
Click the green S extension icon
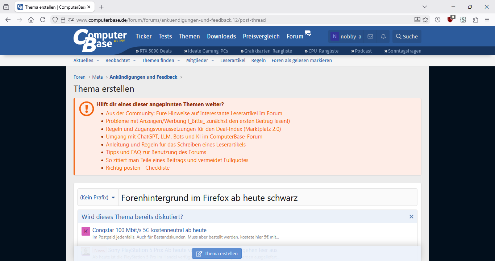(x=463, y=20)
